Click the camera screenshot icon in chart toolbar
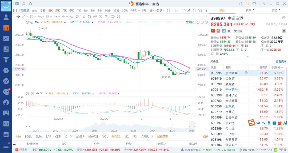This screenshot has width=288, height=153. click(x=183, y=10)
